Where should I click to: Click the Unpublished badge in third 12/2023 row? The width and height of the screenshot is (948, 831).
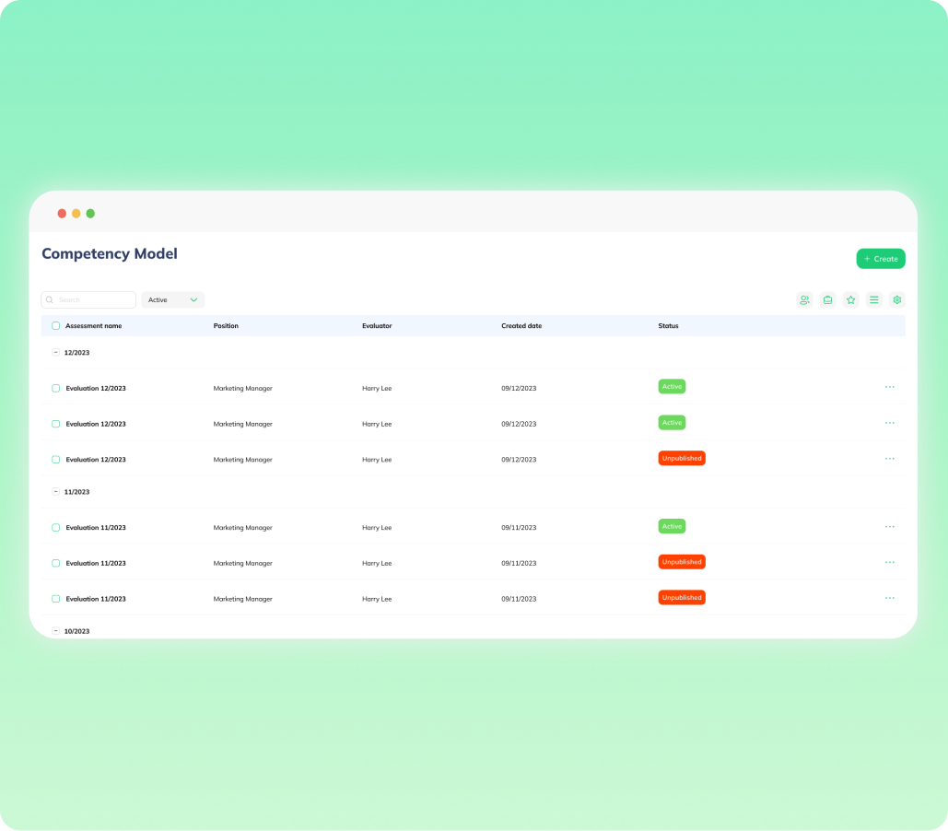tap(682, 458)
